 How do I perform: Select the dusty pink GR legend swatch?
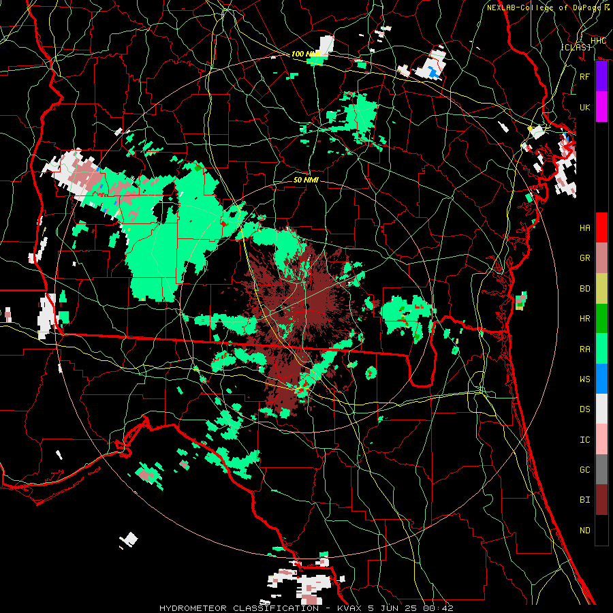pyautogui.click(x=601, y=258)
